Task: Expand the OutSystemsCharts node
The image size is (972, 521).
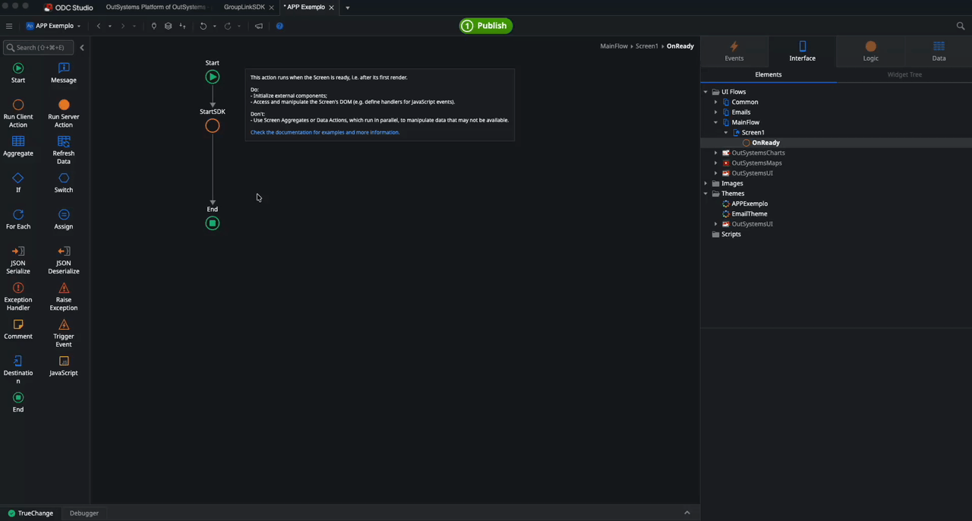Action: pos(715,153)
